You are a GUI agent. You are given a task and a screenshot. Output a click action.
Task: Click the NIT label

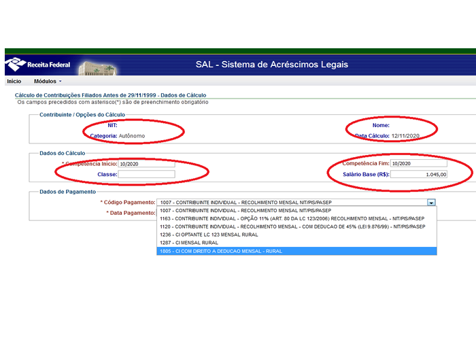[x=112, y=125]
